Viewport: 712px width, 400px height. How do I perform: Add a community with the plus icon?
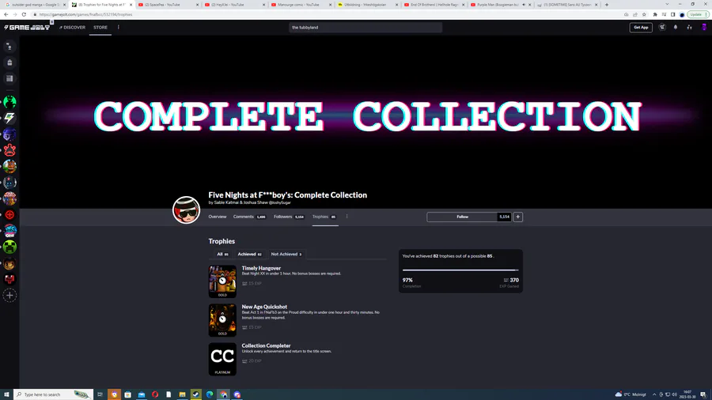tap(9, 295)
